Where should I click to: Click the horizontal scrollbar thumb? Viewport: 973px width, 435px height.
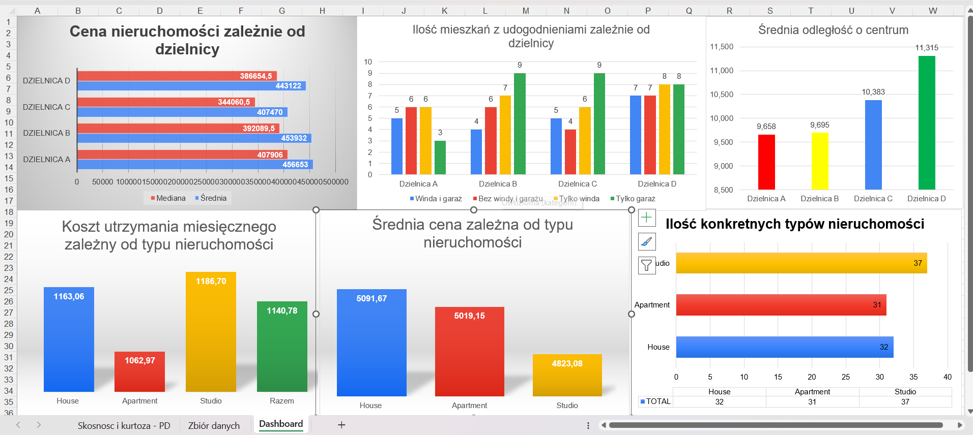[x=776, y=425]
